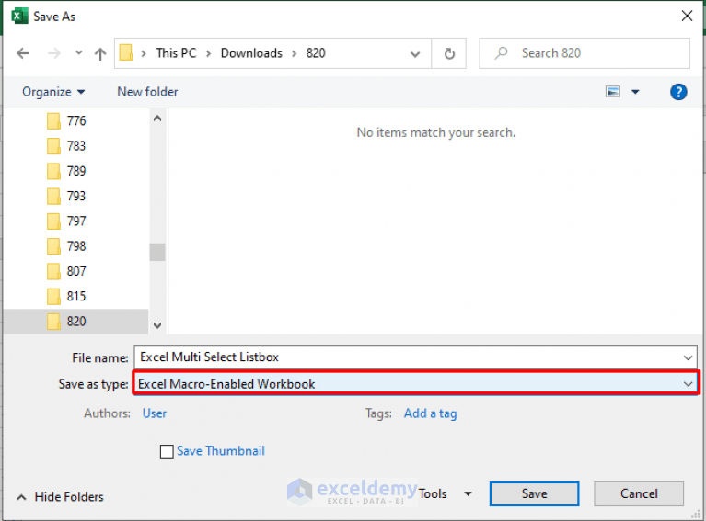This screenshot has height=521, width=706.
Task: Click the folder icon beside 797
Action: [x=53, y=221]
